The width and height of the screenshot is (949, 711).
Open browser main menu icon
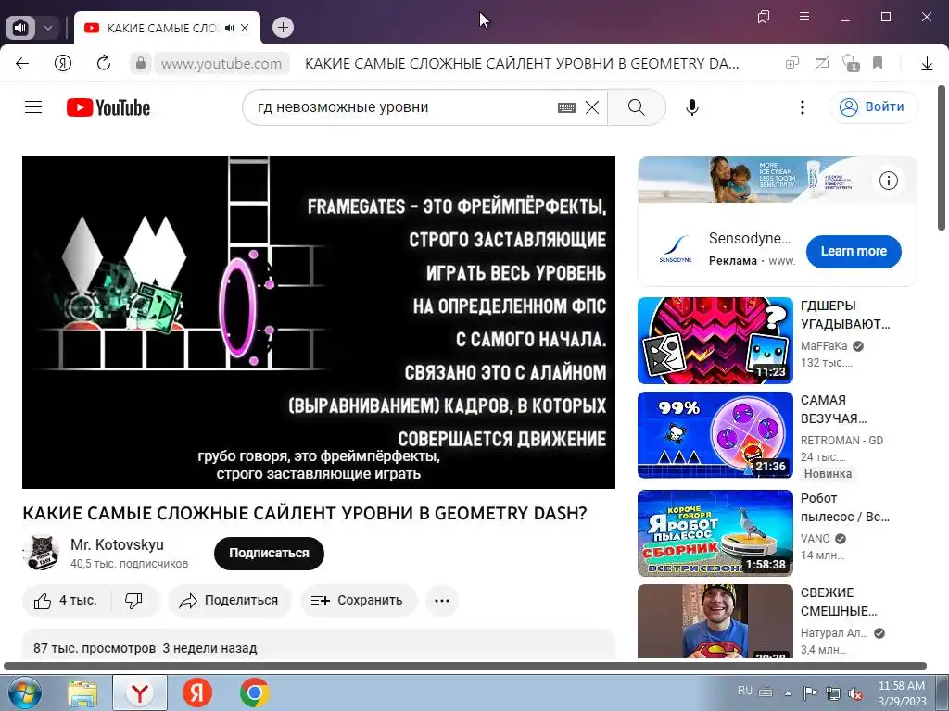coord(804,17)
